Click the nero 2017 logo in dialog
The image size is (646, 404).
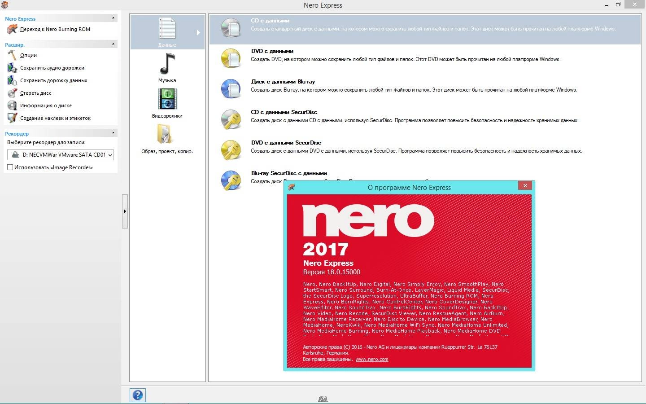coord(368,230)
